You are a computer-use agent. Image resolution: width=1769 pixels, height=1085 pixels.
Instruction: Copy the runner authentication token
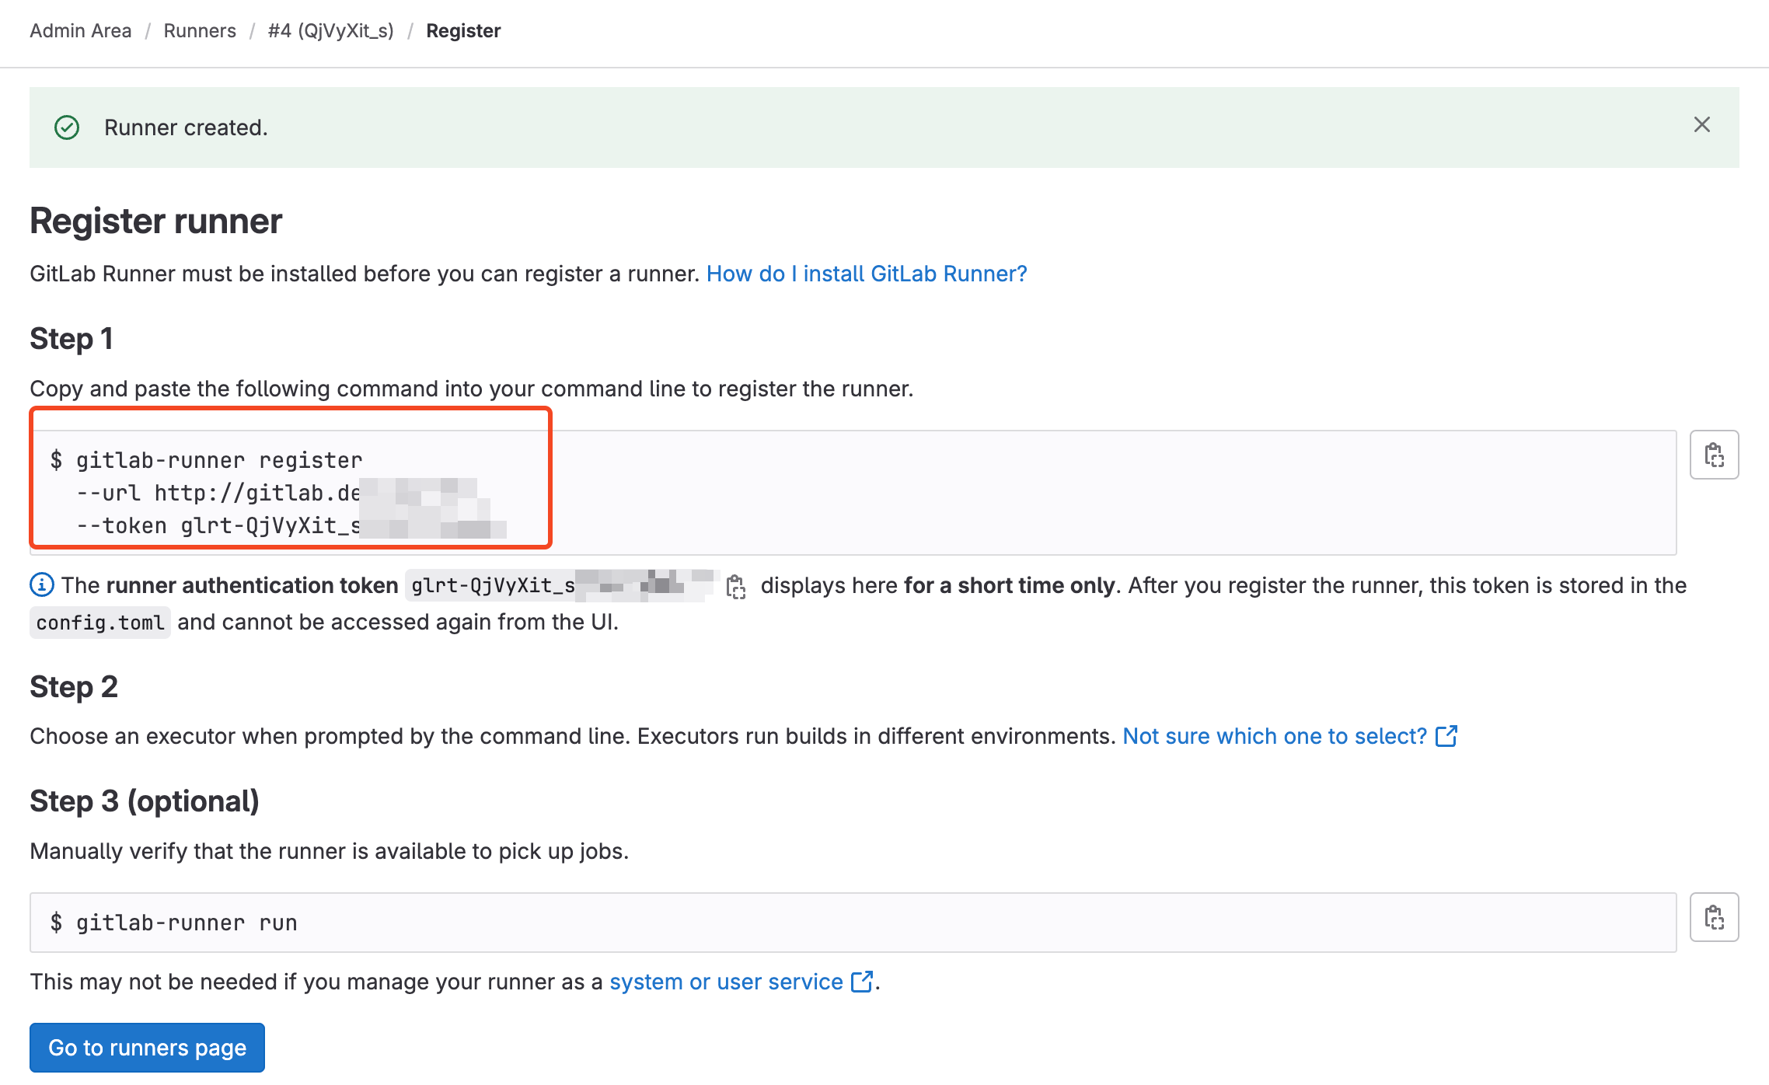tap(735, 587)
